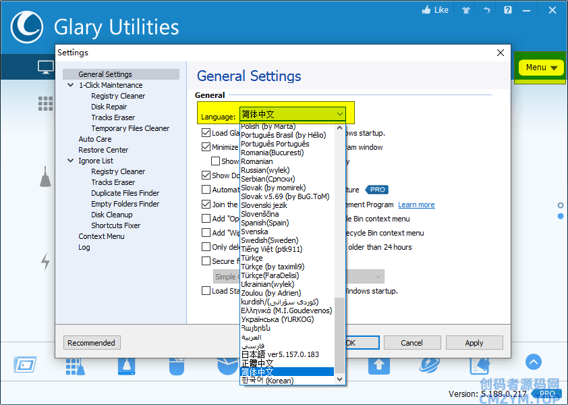Click the round chevron-up button in dock

point(534,362)
